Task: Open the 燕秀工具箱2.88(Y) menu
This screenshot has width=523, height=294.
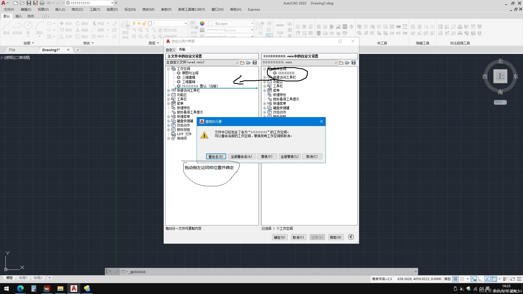Action: click(191, 9)
